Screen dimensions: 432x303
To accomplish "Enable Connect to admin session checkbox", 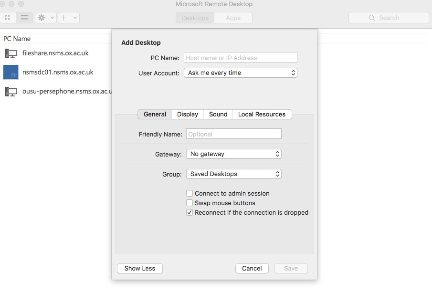I will tap(190, 193).
